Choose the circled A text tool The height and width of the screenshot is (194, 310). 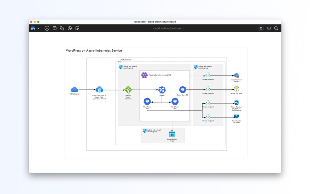coord(70,28)
